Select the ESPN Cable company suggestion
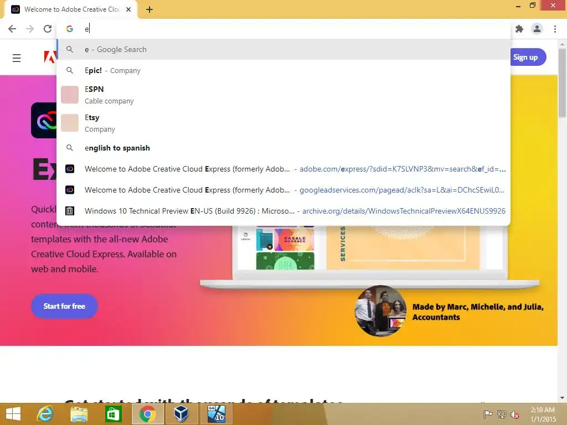Image resolution: width=567 pixels, height=425 pixels. [283, 95]
